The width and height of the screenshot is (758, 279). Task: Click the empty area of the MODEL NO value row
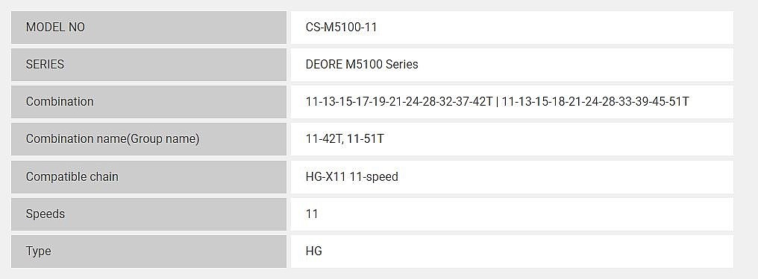[x=556, y=28]
